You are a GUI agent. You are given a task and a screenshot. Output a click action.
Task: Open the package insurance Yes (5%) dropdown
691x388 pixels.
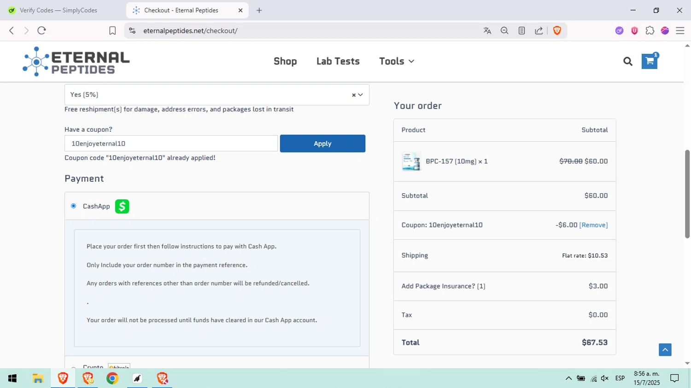pos(217,95)
